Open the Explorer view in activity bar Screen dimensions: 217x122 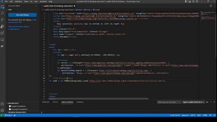(2, 7)
